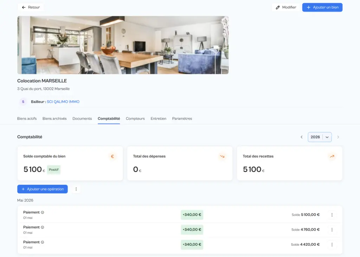360x257 pixels.
Task: Open row menu for solde 5 100,00 € payment
Action: pyautogui.click(x=332, y=215)
